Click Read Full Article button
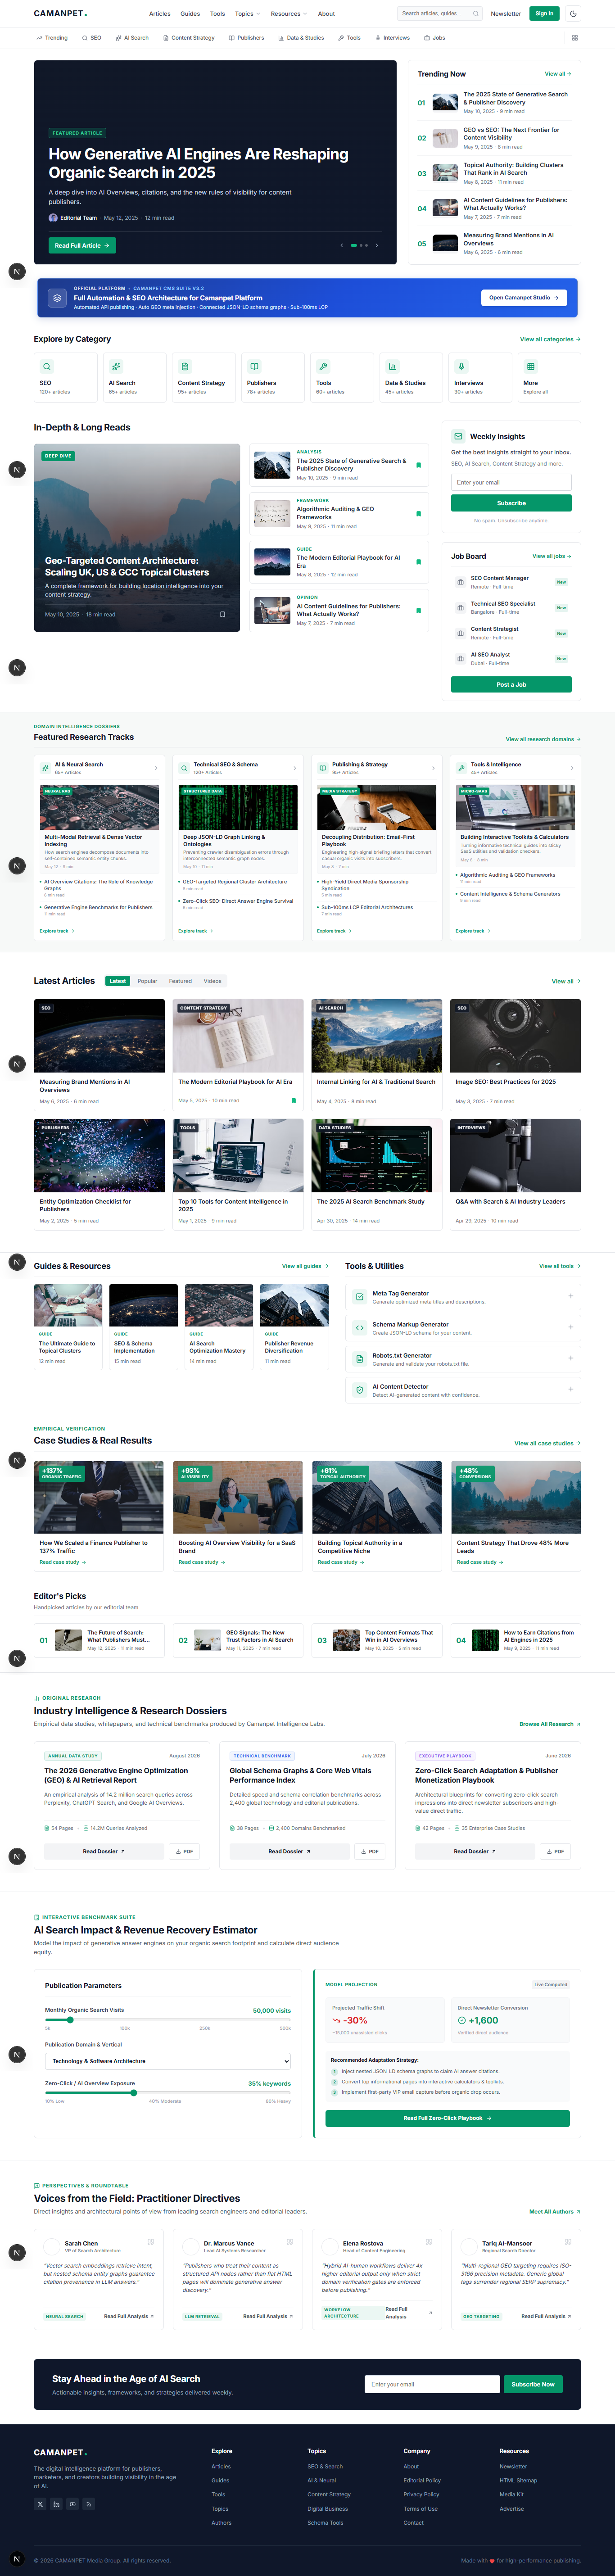 coord(82,245)
